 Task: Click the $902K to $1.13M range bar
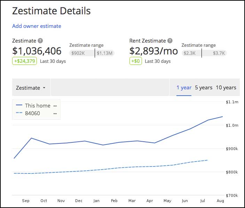click(x=92, y=53)
